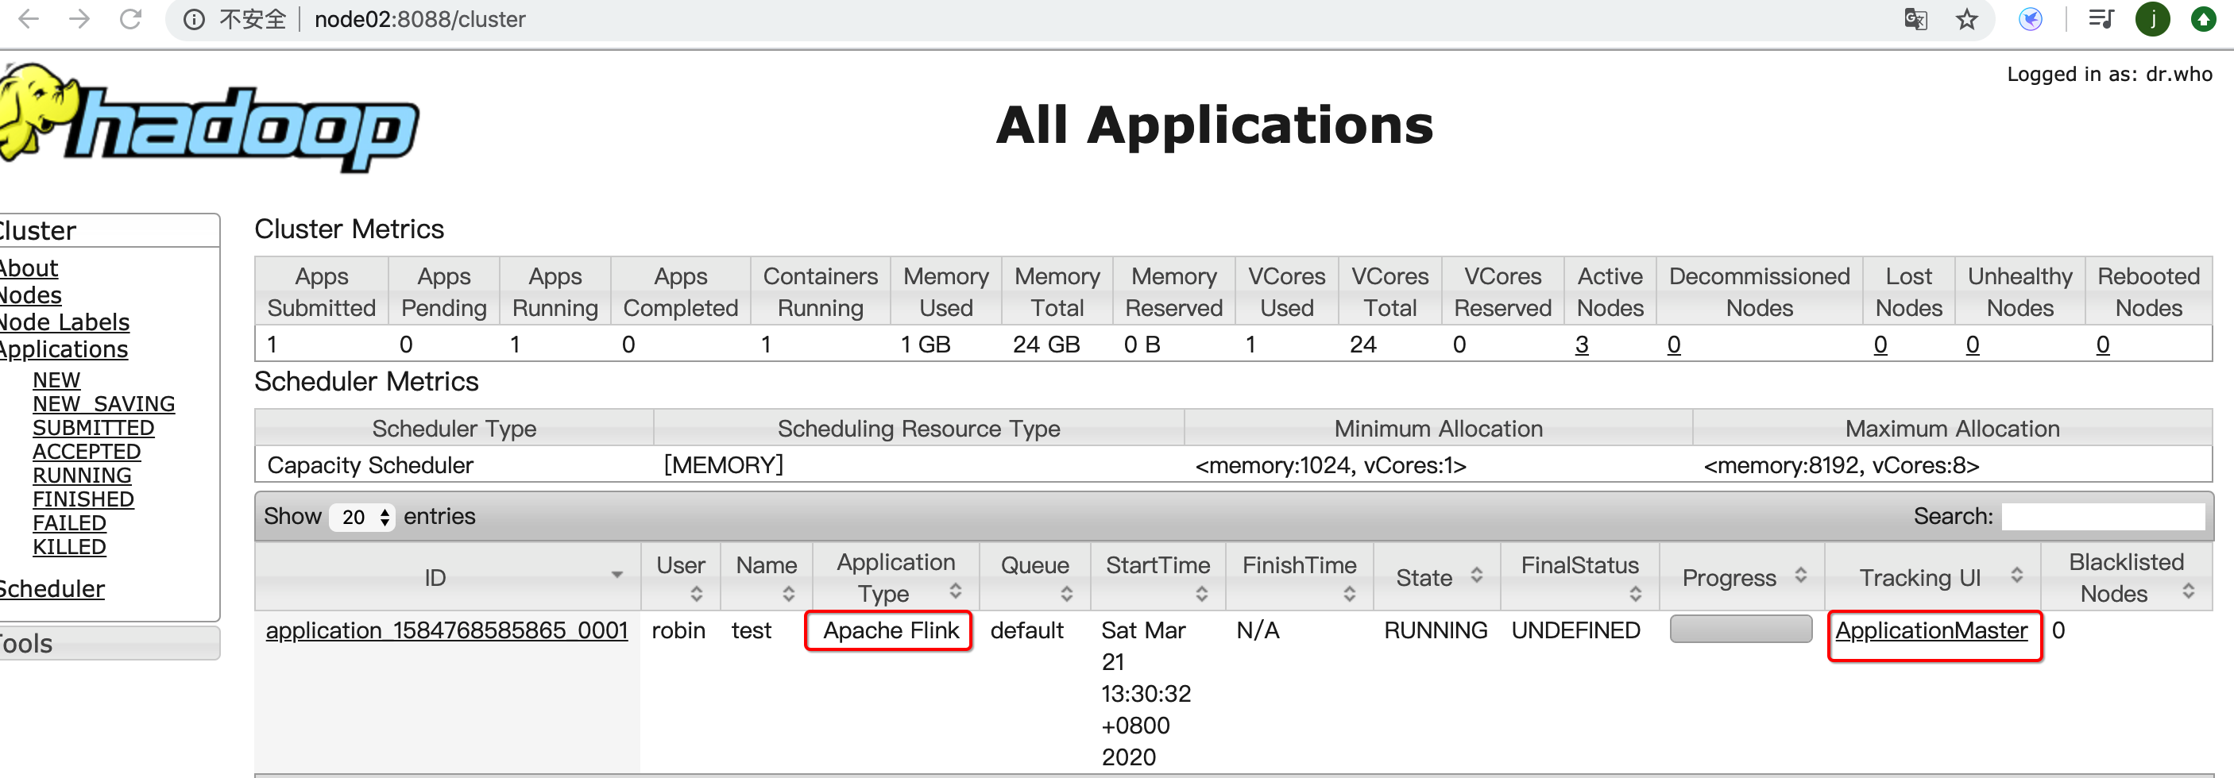The image size is (2234, 778).
Task: Filter applications by FINISHED state
Action: [x=83, y=500]
